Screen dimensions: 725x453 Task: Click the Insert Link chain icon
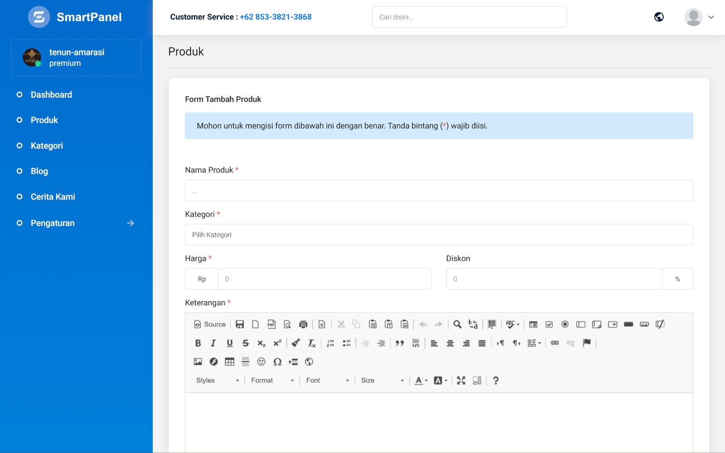pyautogui.click(x=555, y=343)
